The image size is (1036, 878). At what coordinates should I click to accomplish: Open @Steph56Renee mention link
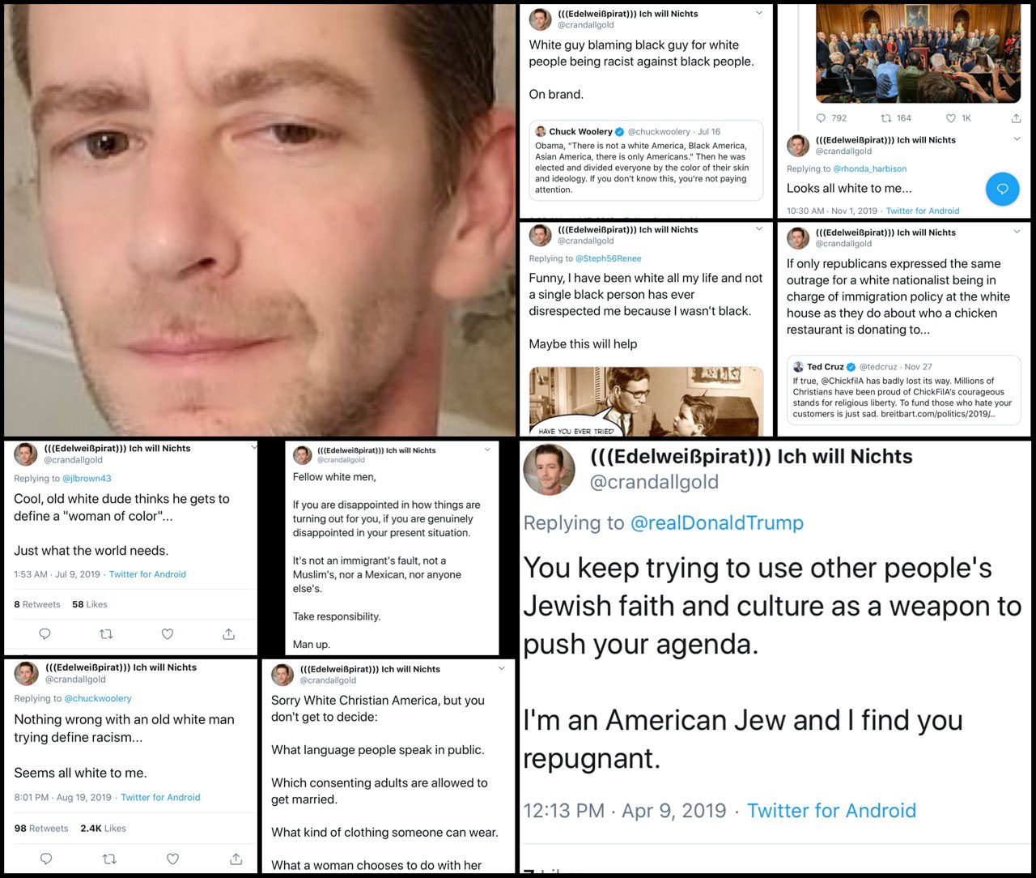click(x=608, y=258)
